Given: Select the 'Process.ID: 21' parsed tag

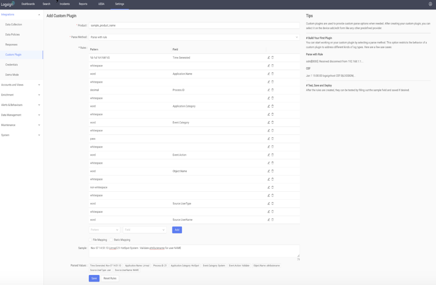Looking at the screenshot, I should click(160, 265).
